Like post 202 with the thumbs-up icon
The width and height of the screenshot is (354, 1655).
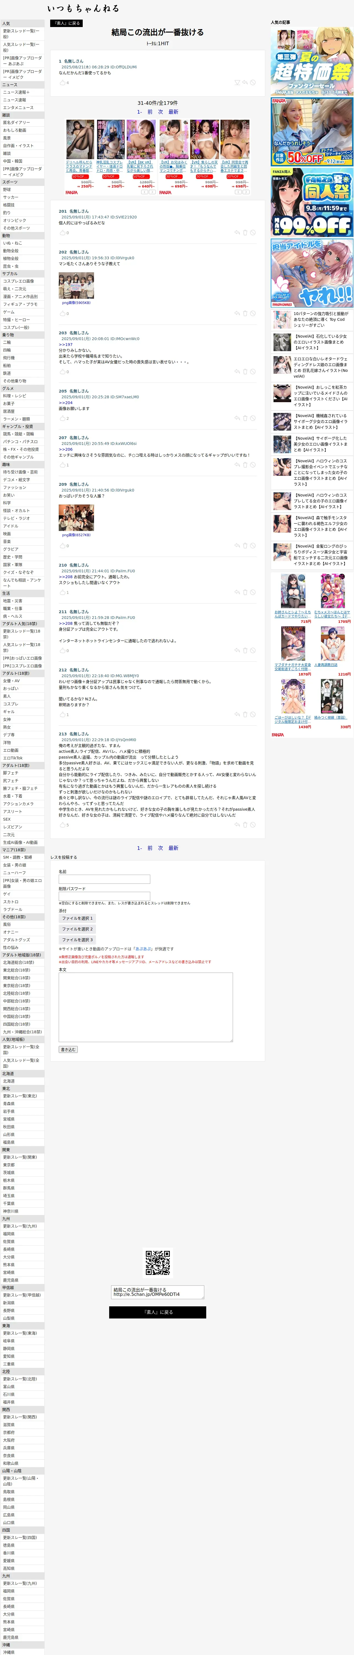[x=62, y=314]
